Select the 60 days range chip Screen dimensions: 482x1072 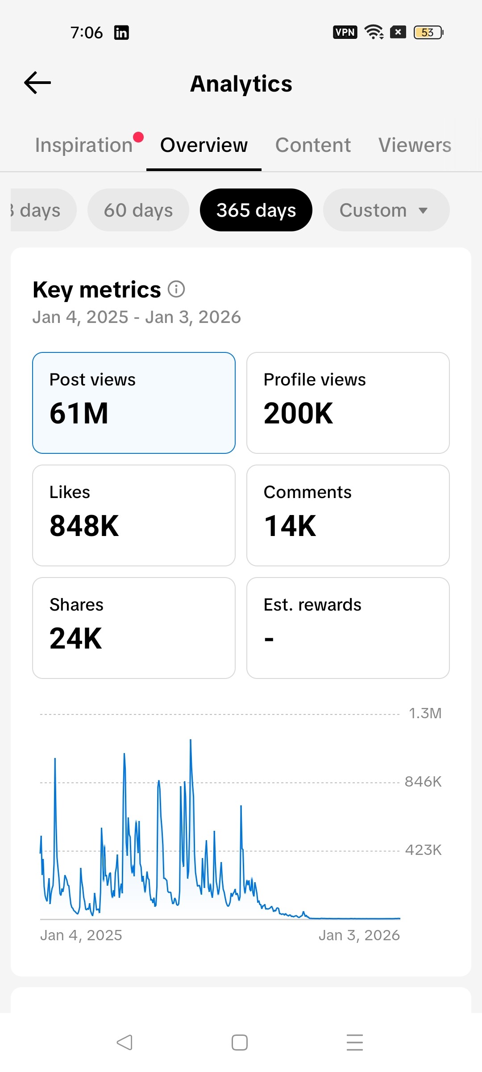tap(138, 210)
